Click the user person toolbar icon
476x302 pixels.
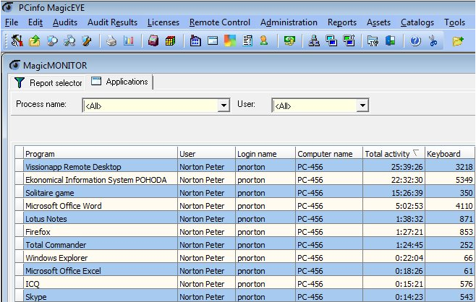[264, 40]
